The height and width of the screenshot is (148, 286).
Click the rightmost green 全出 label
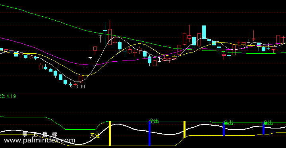point(268,123)
